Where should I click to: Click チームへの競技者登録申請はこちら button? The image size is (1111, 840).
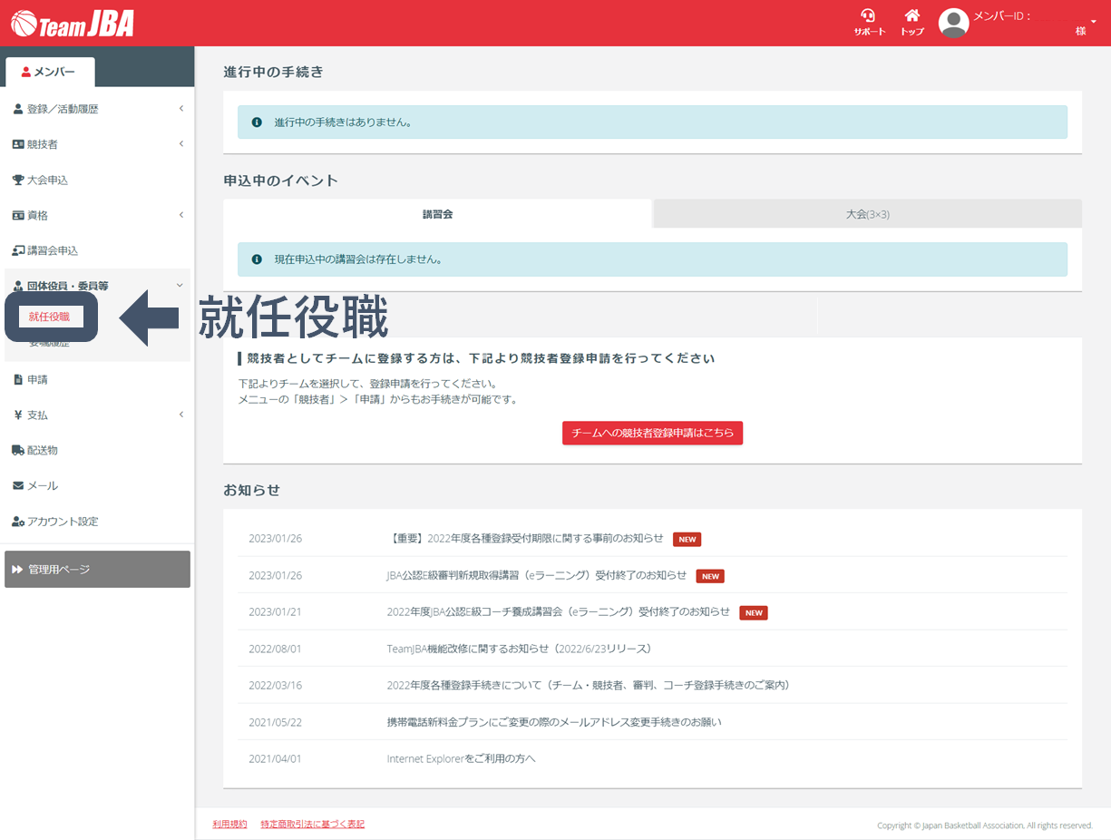click(x=652, y=433)
